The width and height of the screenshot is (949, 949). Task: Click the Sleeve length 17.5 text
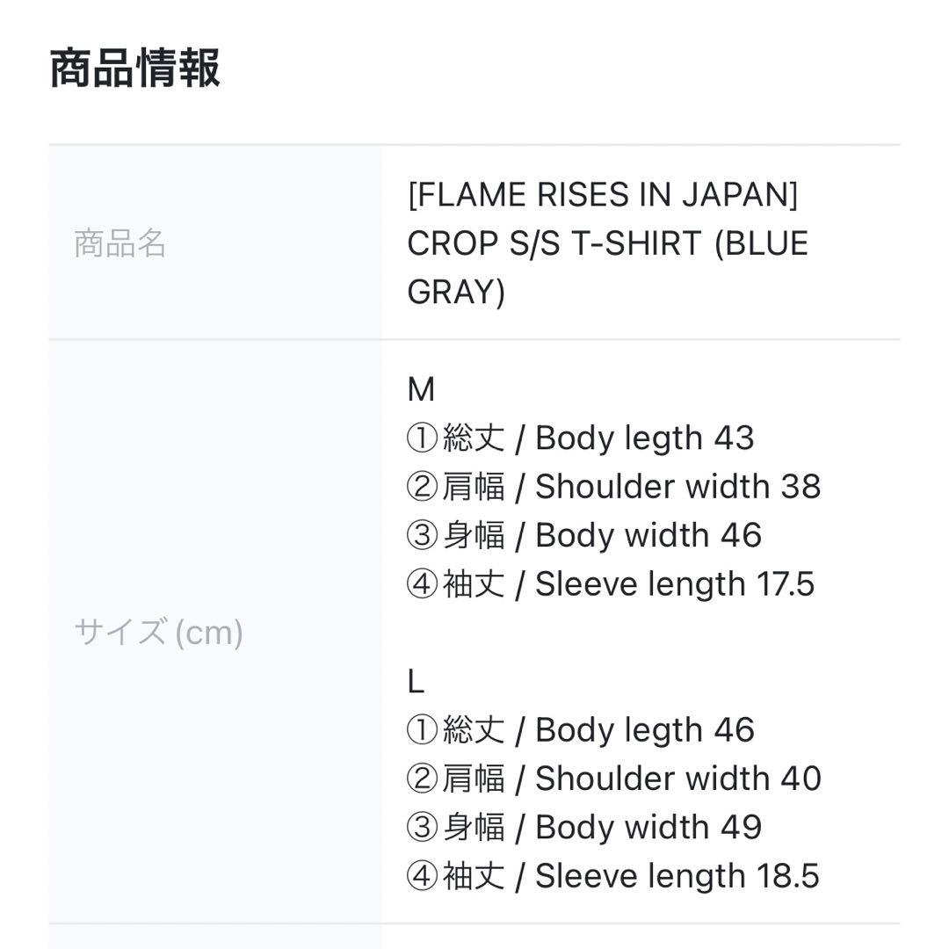point(675,584)
